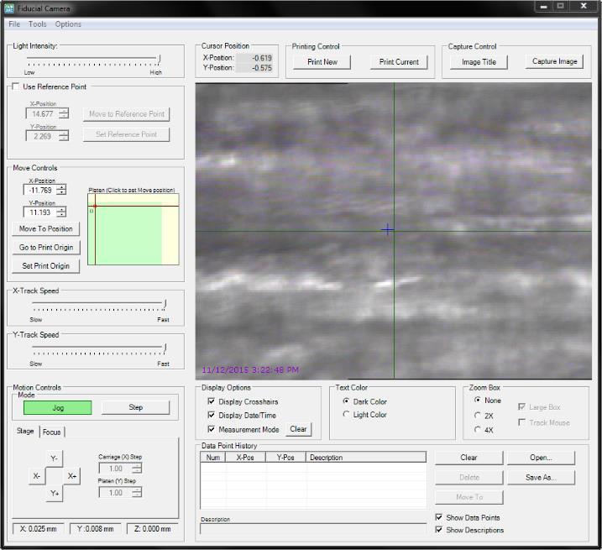Click Move Controls X-Position value field
This screenshot has width=602, height=550.
point(40,190)
